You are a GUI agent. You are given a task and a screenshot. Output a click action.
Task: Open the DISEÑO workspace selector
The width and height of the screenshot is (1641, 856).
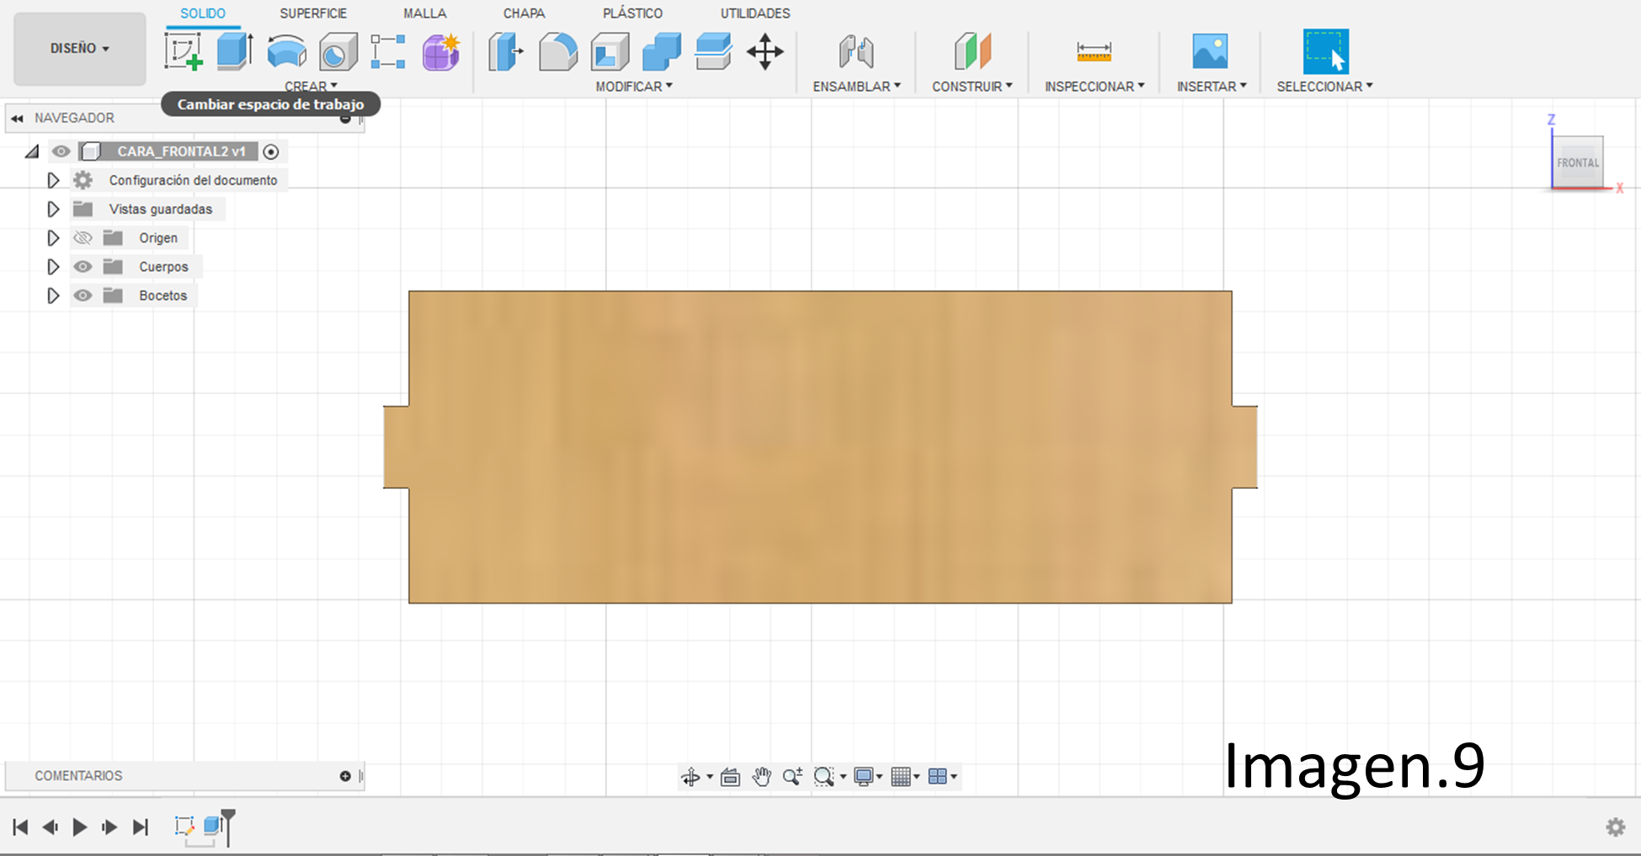pyautogui.click(x=78, y=48)
